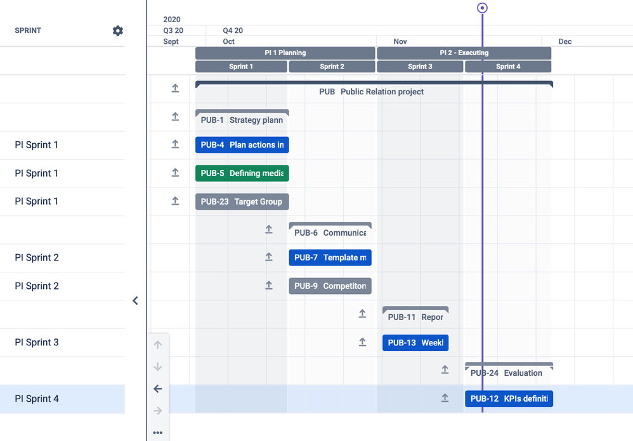
Task: Open PUB-13 Weekly task bar
Action: 415,343
